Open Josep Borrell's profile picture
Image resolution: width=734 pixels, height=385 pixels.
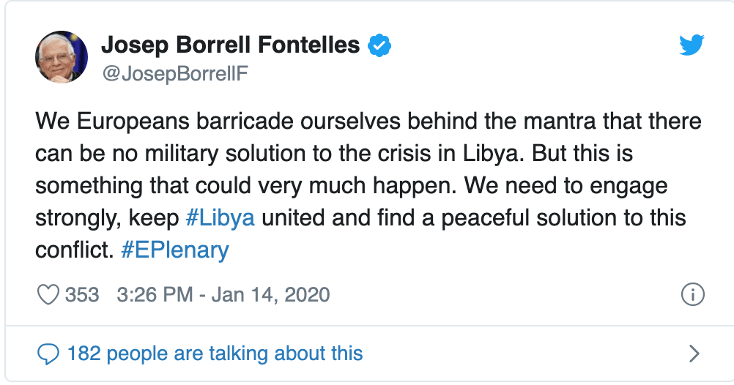[62, 59]
